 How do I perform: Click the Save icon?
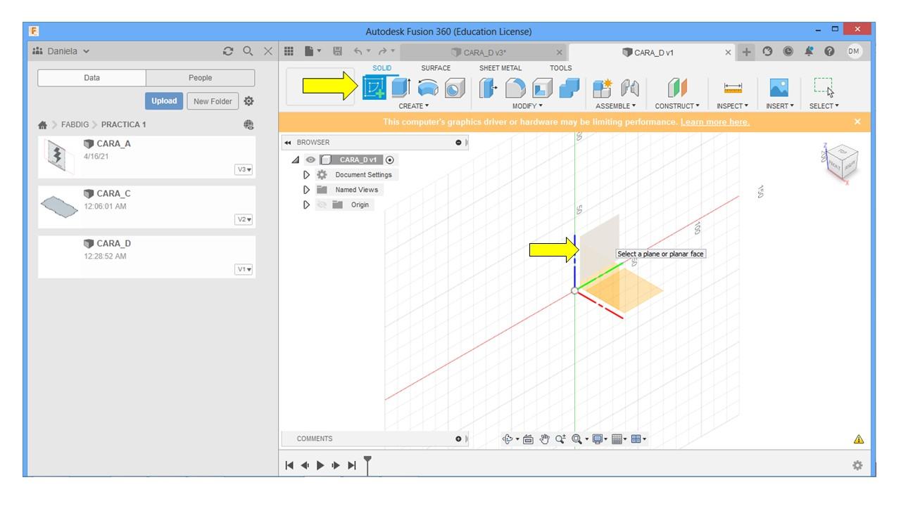click(x=337, y=51)
